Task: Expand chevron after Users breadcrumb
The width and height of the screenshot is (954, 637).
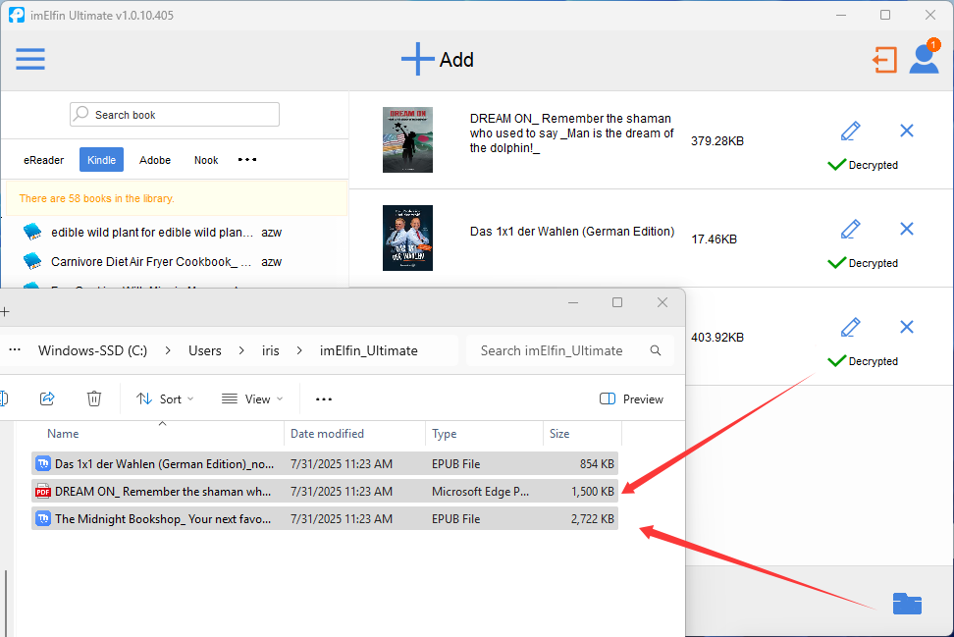Action: [241, 350]
